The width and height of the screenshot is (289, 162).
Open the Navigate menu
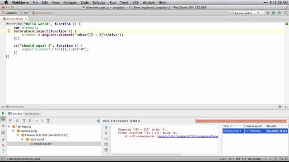coord(70,2)
